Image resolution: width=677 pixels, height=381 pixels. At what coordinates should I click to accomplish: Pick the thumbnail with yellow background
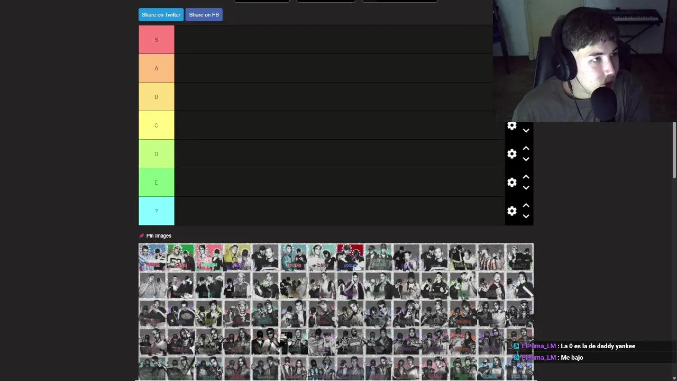tap(237, 257)
